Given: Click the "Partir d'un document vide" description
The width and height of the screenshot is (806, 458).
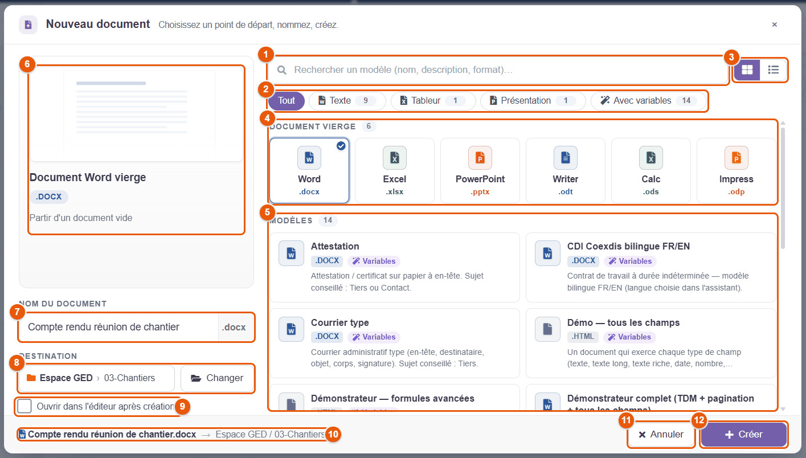Looking at the screenshot, I should pyautogui.click(x=81, y=218).
